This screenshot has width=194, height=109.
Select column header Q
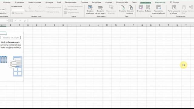click(x=142, y=25)
